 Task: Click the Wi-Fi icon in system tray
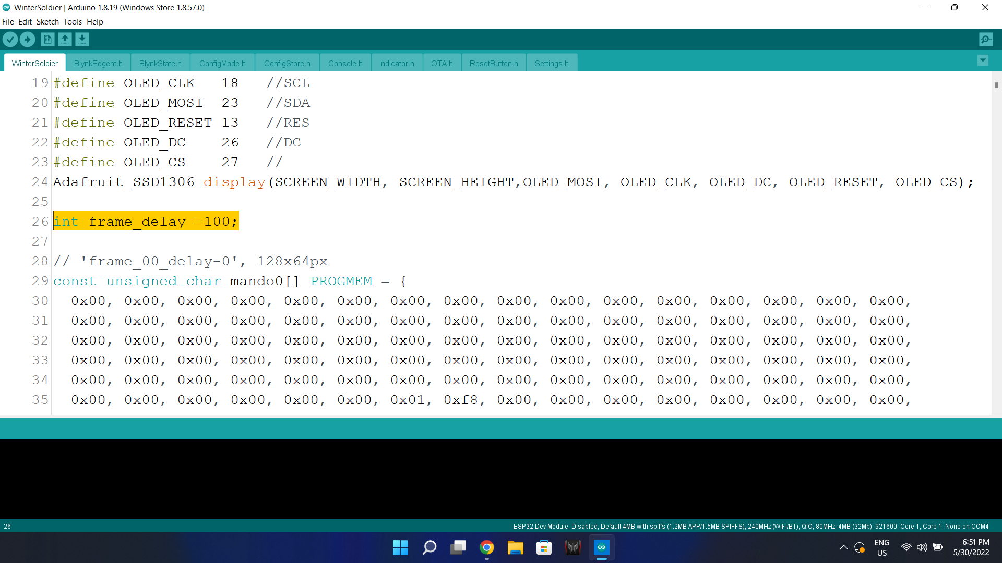point(906,547)
